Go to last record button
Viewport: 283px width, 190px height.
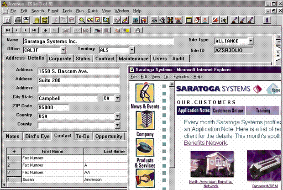click(x=34, y=30)
